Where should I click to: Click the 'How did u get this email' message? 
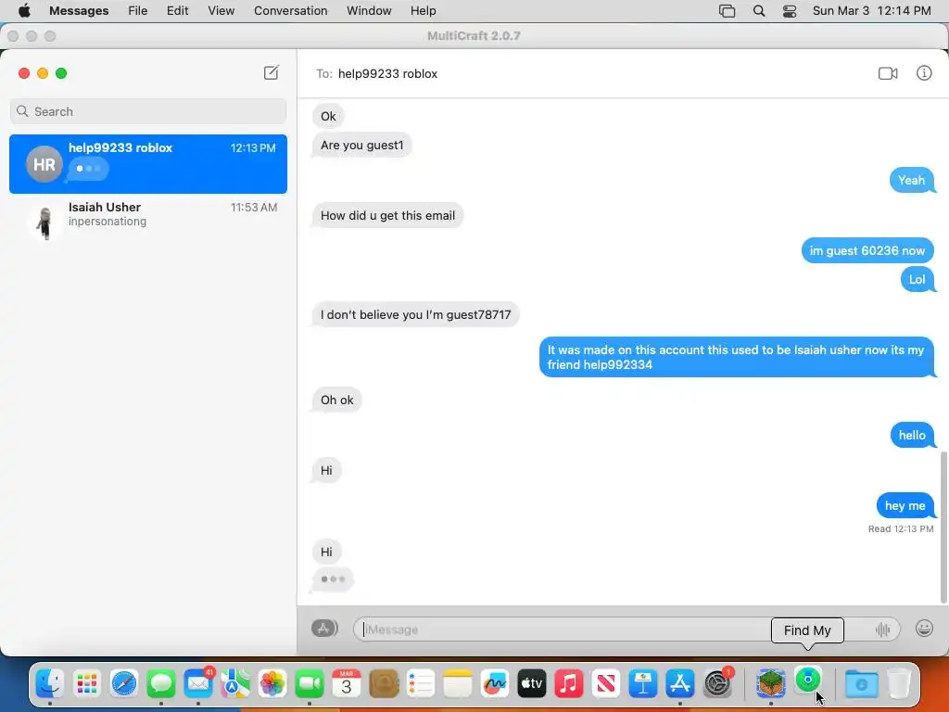(x=387, y=215)
